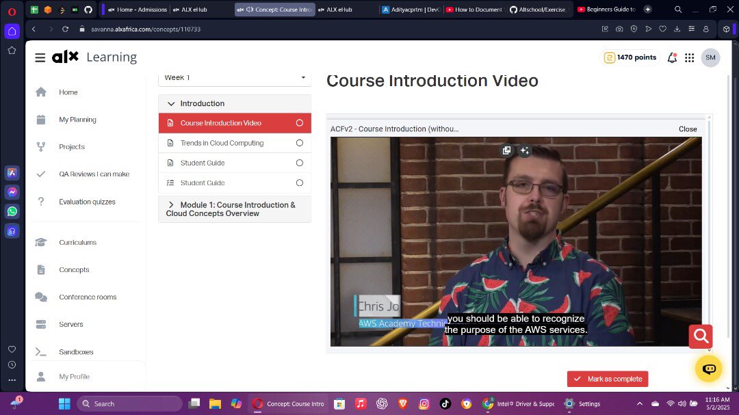The width and height of the screenshot is (739, 415).
Task: Open My Profile
Action: click(74, 377)
